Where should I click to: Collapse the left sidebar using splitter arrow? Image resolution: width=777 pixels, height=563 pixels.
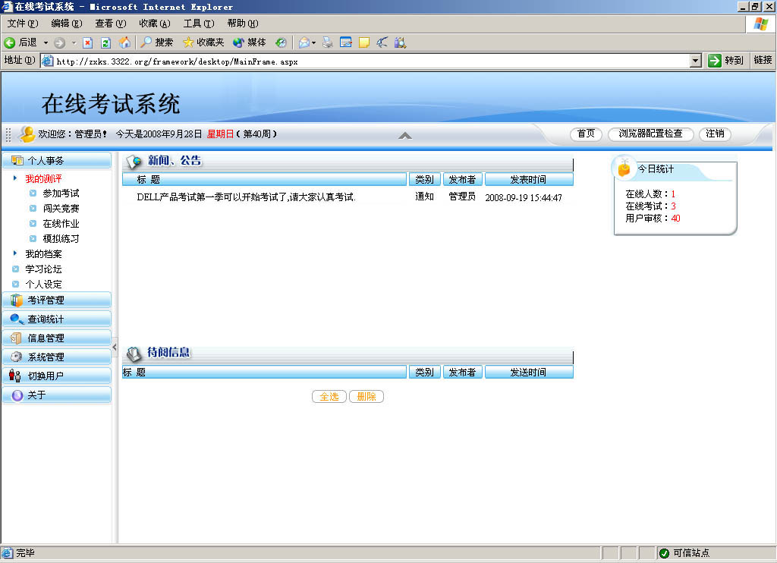click(115, 347)
